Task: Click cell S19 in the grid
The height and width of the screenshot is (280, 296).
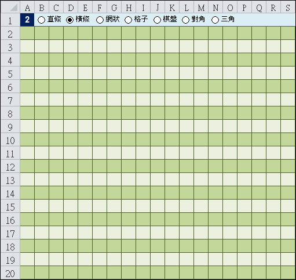Action: click(x=288, y=259)
